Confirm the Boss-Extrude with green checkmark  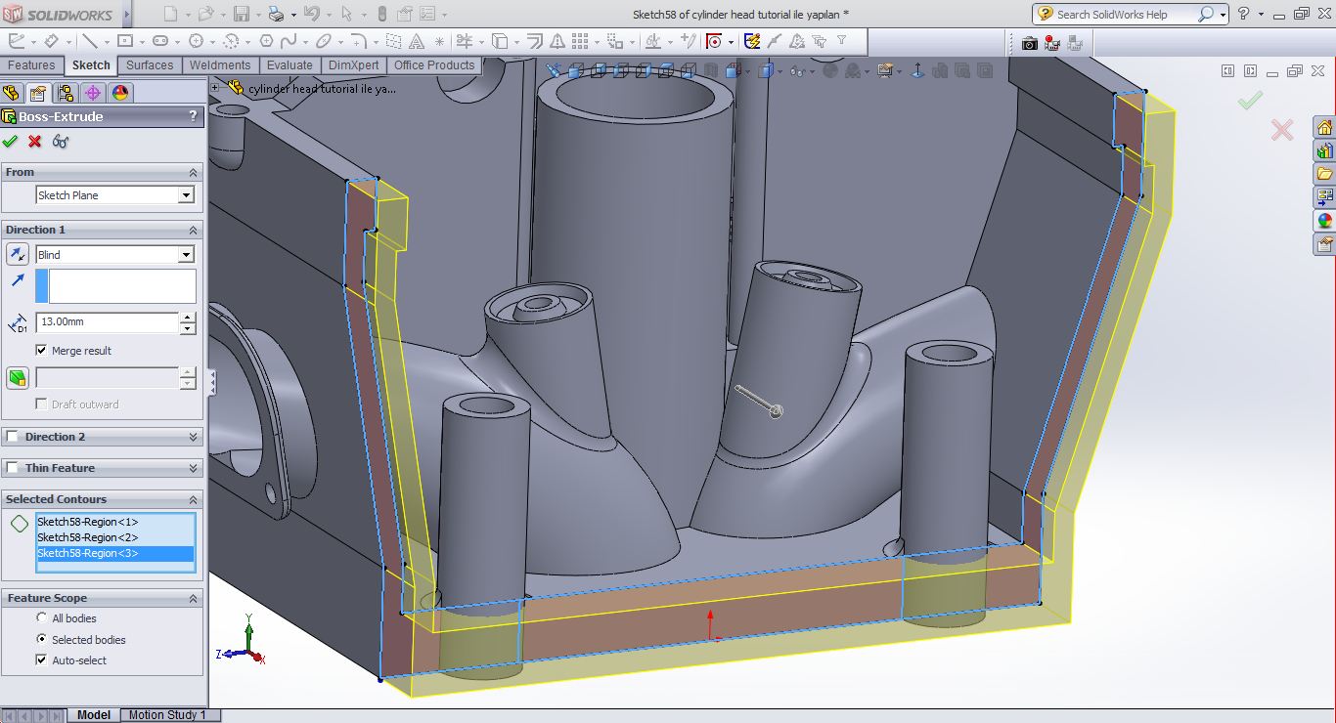11,142
